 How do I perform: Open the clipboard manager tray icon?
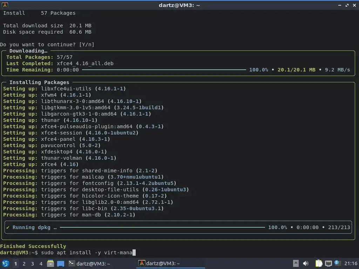coord(319,263)
